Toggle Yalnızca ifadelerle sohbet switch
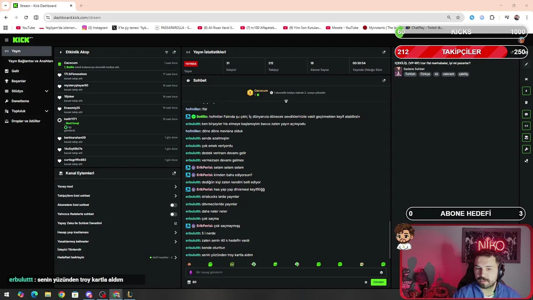This screenshot has height=300, width=533. coord(173,214)
